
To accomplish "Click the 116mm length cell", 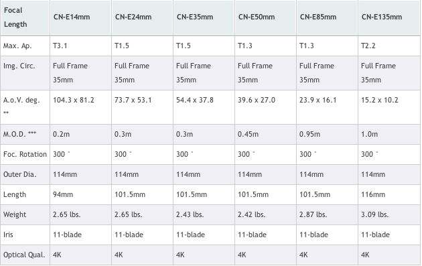I will click(x=389, y=194).
